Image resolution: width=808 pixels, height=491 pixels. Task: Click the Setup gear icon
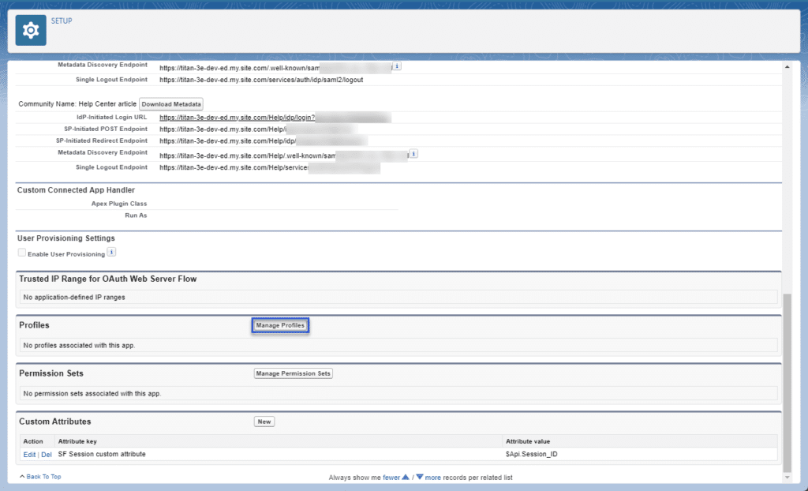click(x=31, y=30)
